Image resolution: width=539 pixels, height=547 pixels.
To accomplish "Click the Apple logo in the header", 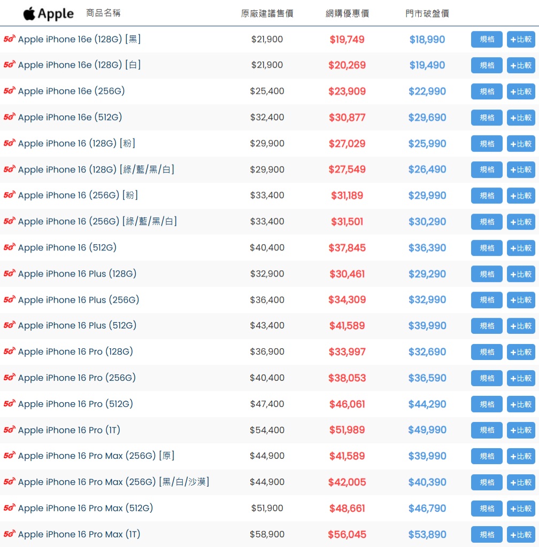I will click(x=49, y=13).
